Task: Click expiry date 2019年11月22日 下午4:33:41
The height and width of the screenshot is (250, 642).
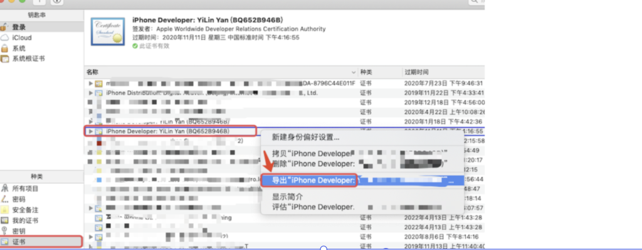Action: 445,93
